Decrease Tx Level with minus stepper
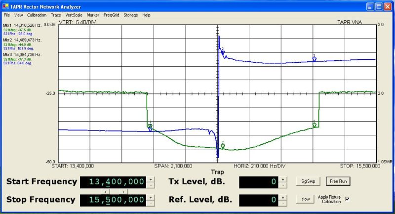Image resolution: width=395 pixels, height=214 pixels. (x=282, y=185)
